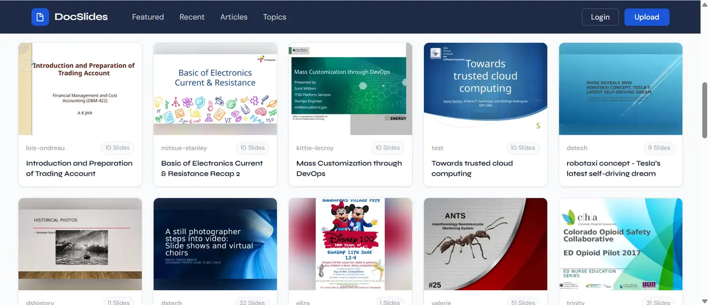Screen dimensions: 709x305
Task: Open the ANTS monitoring system thumbnail
Action: tap(485, 244)
